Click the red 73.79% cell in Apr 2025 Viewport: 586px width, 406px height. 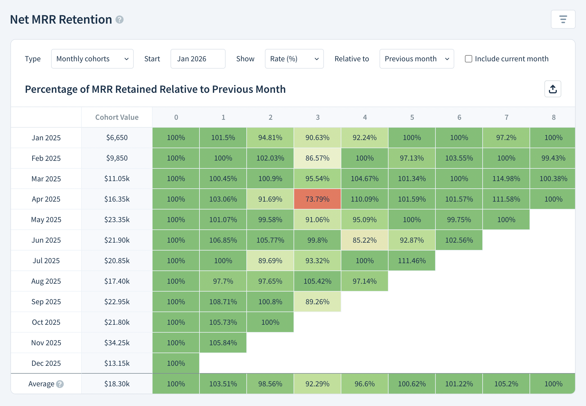(x=317, y=199)
